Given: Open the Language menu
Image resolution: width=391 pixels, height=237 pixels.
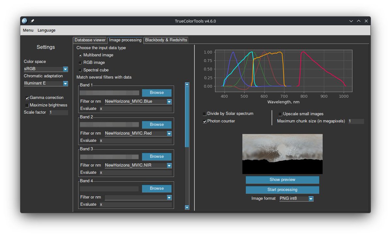Looking at the screenshot, I should [46, 30].
